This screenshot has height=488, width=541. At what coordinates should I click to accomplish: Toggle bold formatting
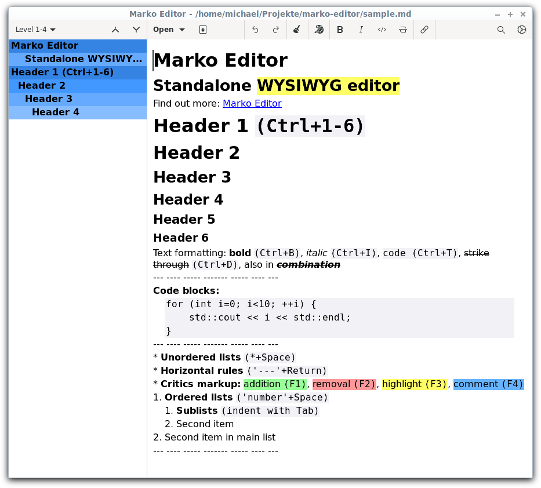[x=340, y=30]
